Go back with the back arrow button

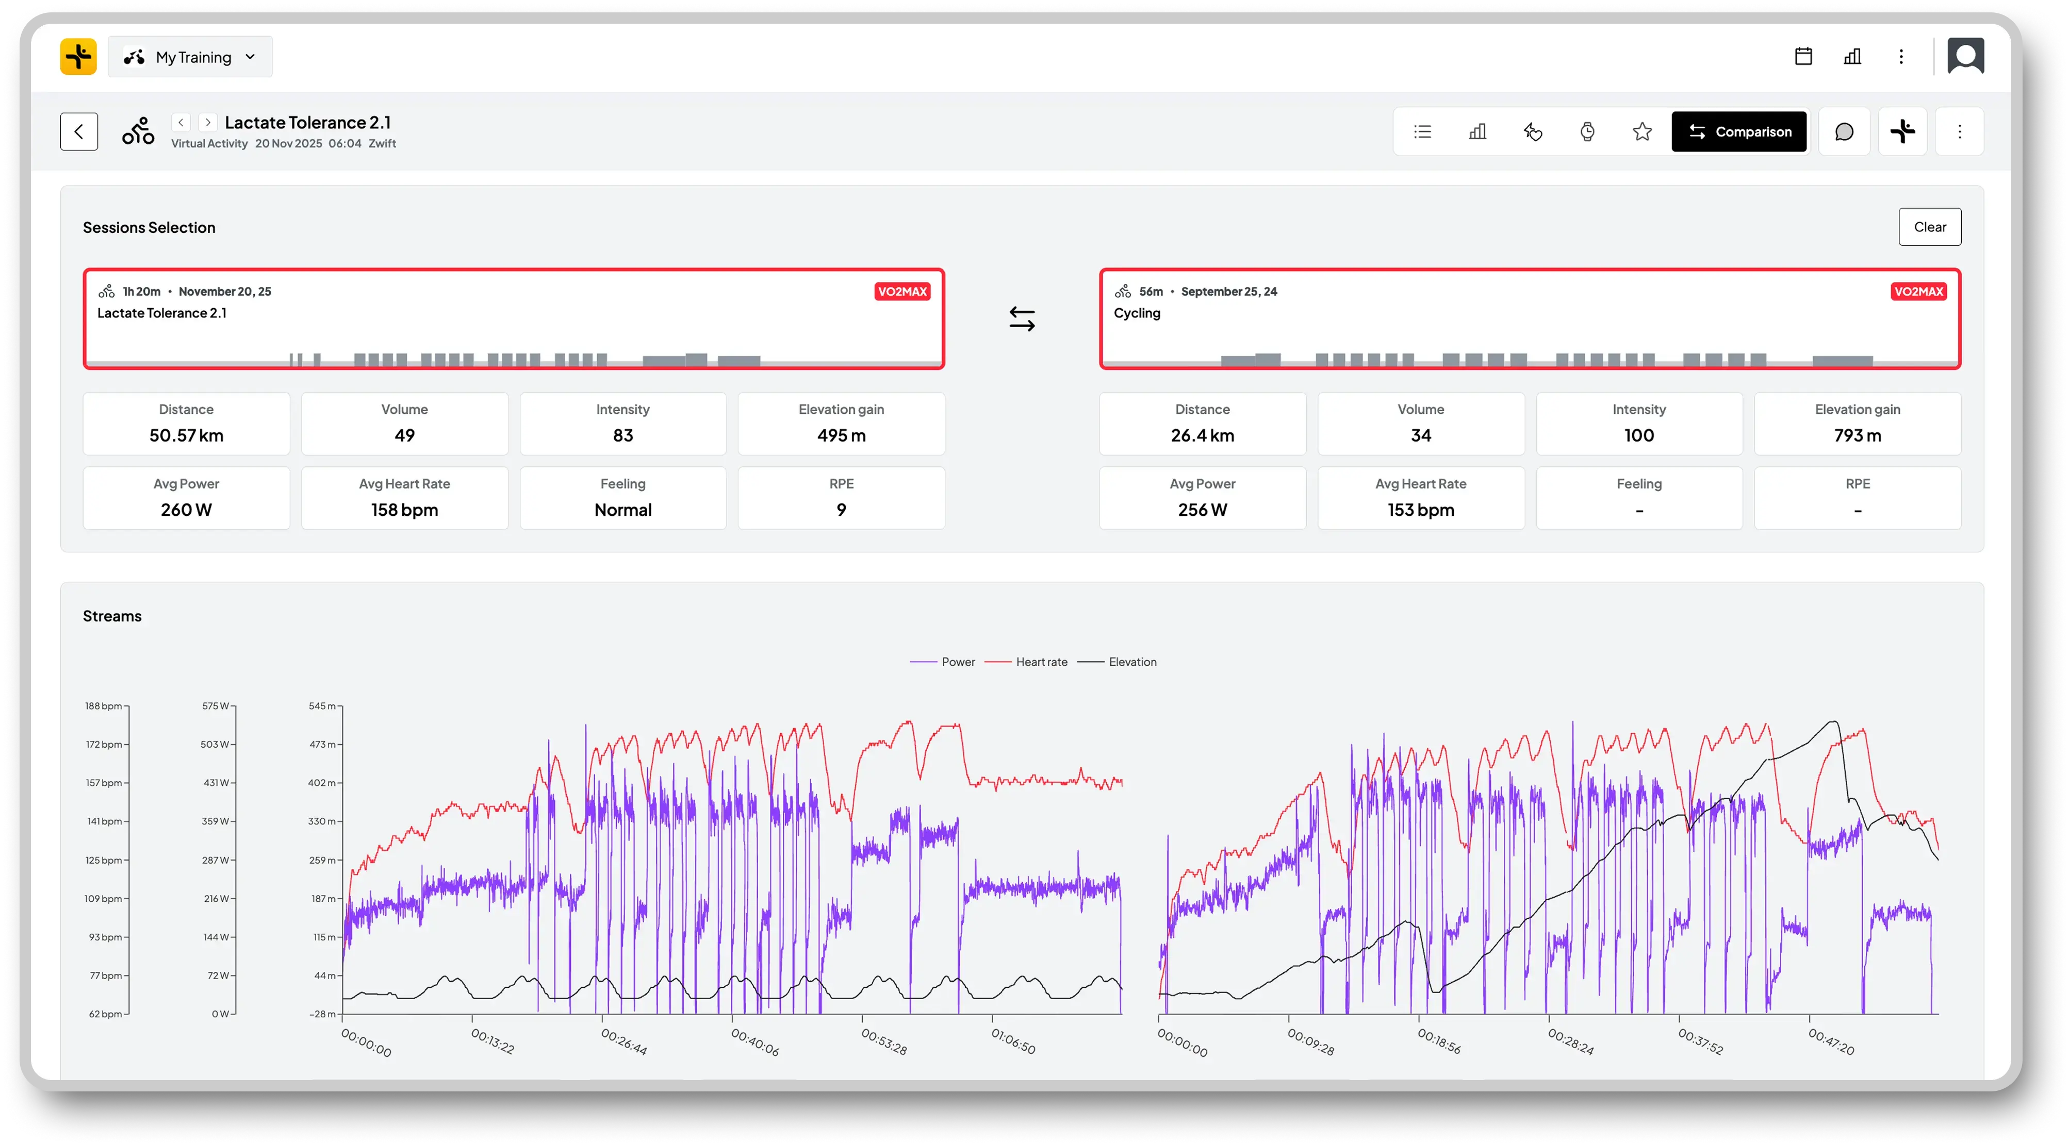tap(79, 131)
